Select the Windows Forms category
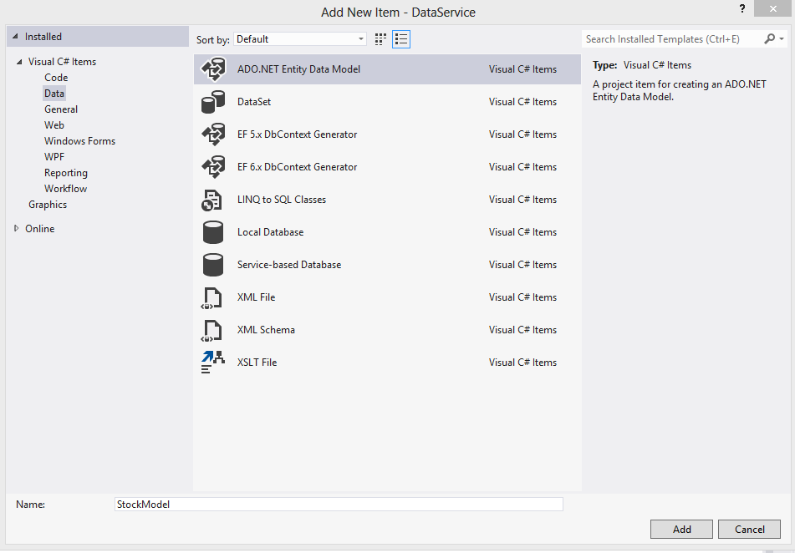Image resolution: width=795 pixels, height=553 pixels. point(79,140)
